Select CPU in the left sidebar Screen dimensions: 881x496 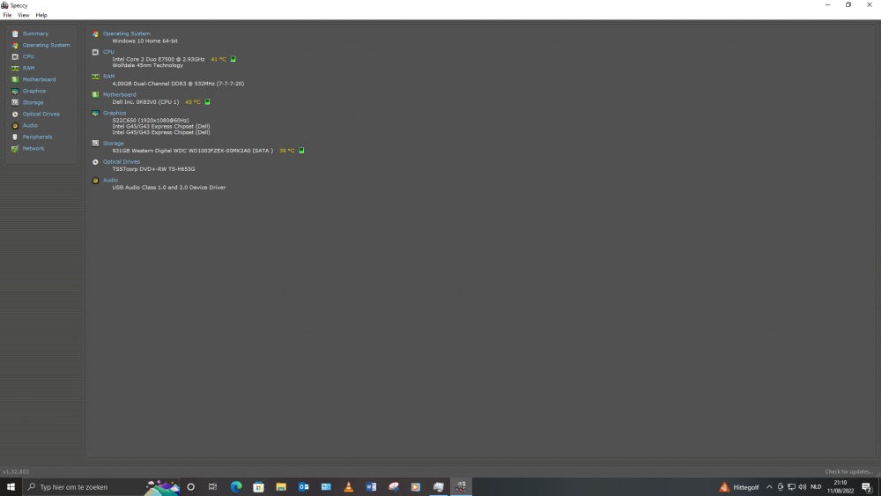28,56
